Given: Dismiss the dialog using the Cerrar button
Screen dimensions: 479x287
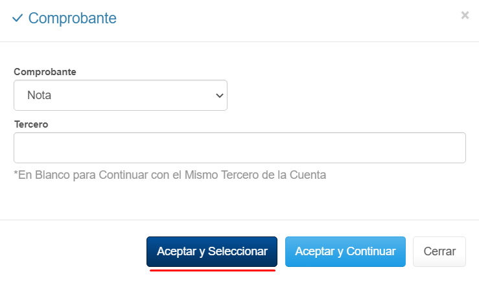Looking at the screenshot, I should pyautogui.click(x=439, y=251).
